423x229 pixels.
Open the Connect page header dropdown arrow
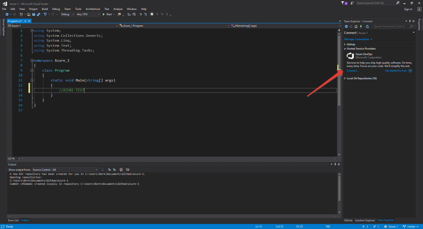point(413,33)
